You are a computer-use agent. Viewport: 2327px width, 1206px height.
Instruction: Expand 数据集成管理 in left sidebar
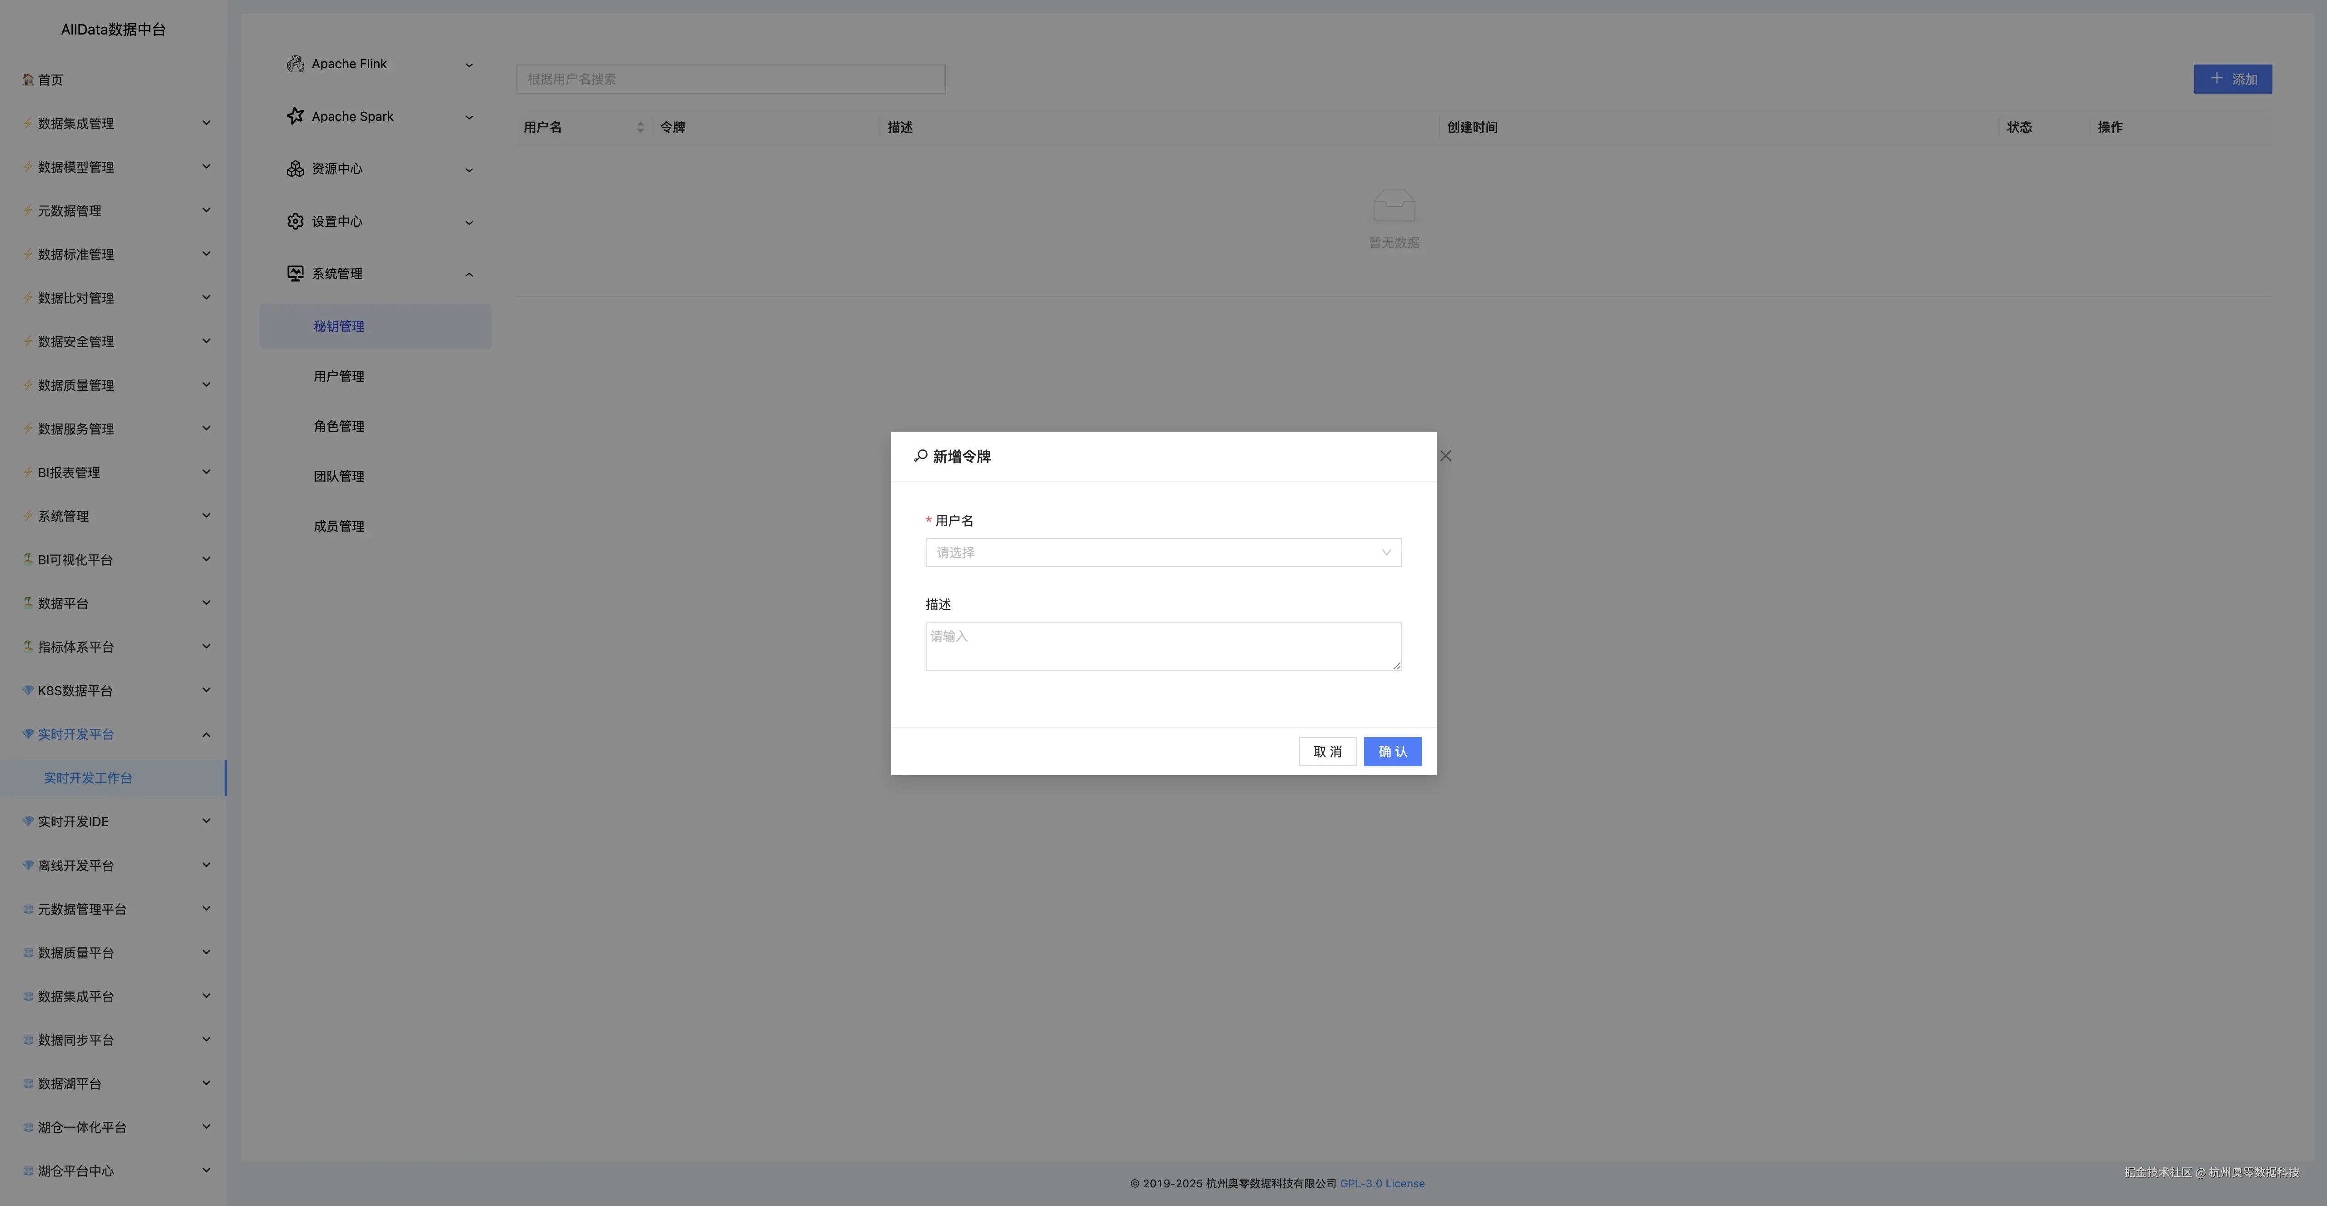206,123
